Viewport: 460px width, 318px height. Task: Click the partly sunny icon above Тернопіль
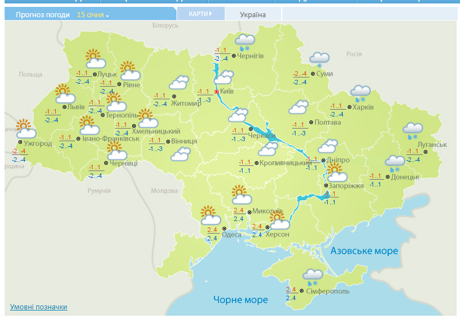click(x=116, y=102)
